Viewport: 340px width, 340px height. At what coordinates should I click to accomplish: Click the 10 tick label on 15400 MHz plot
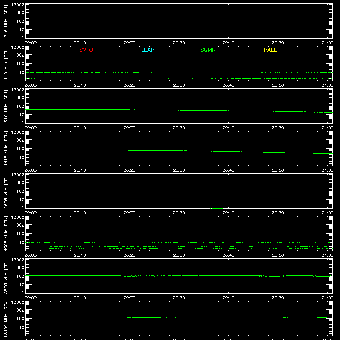click(22, 327)
